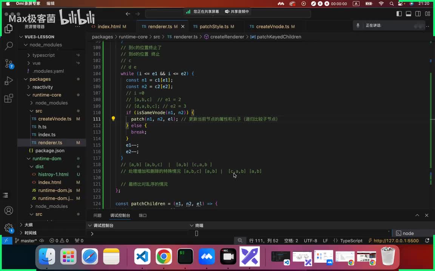Open Run and Debug view
This screenshot has height=271, width=435.
click(x=9, y=81)
